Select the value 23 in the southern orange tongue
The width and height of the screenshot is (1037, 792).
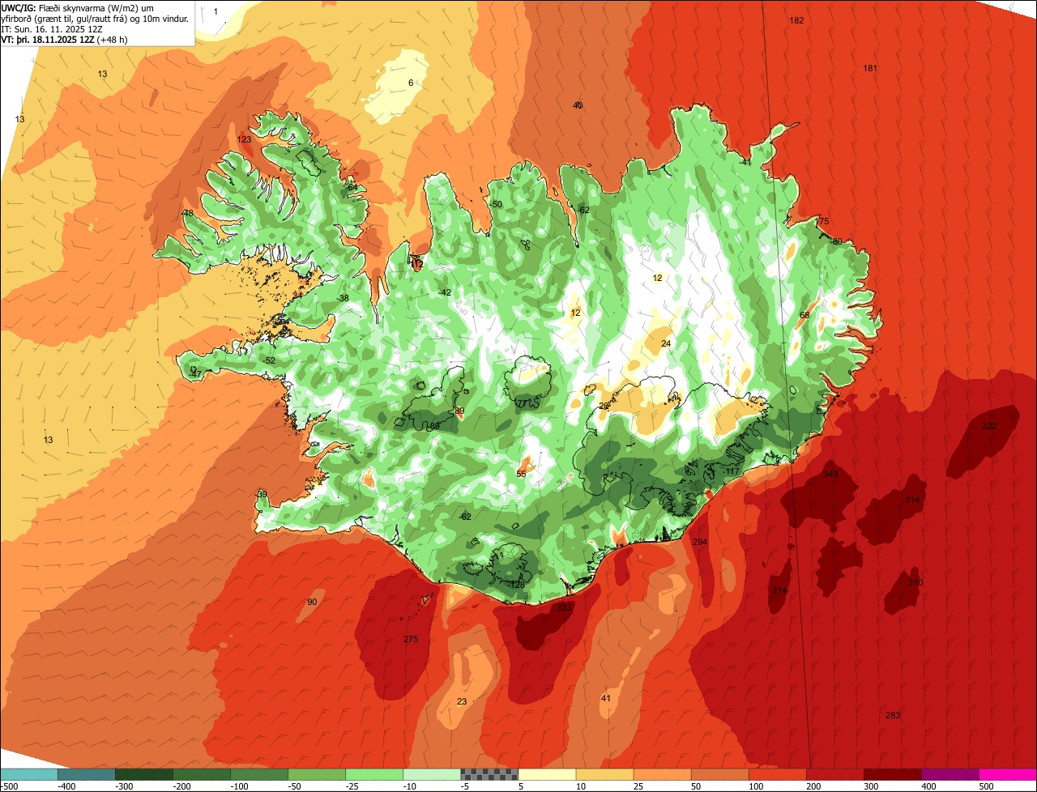coord(462,701)
